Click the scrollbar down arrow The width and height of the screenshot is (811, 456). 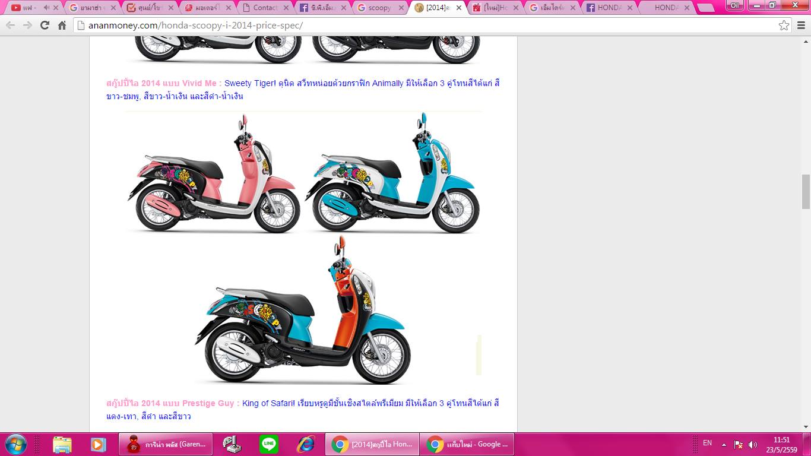[806, 427]
